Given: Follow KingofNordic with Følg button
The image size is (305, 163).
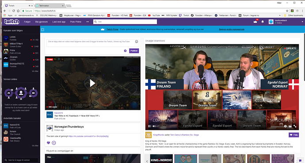Looking at the screenshot, I should (x=294, y=135).
